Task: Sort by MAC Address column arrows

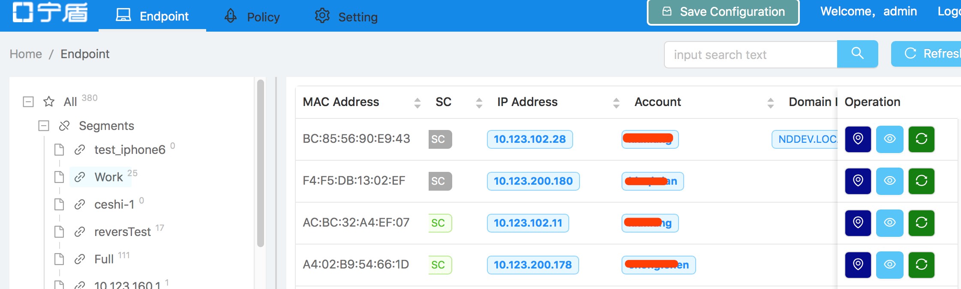Action: [417, 103]
